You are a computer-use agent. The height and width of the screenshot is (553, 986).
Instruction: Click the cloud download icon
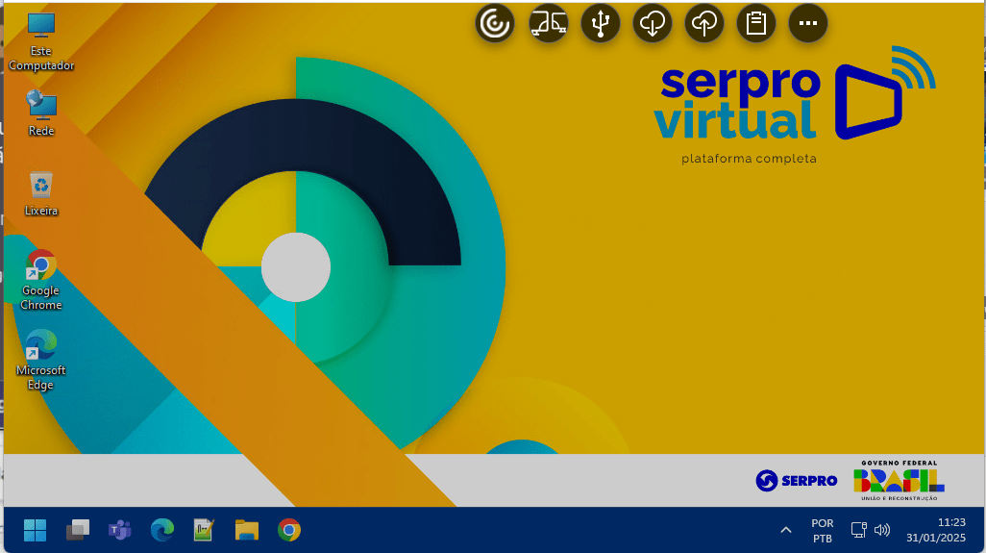[x=653, y=23]
